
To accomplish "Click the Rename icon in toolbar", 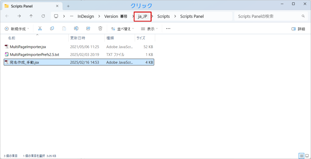I will tap(76, 28).
